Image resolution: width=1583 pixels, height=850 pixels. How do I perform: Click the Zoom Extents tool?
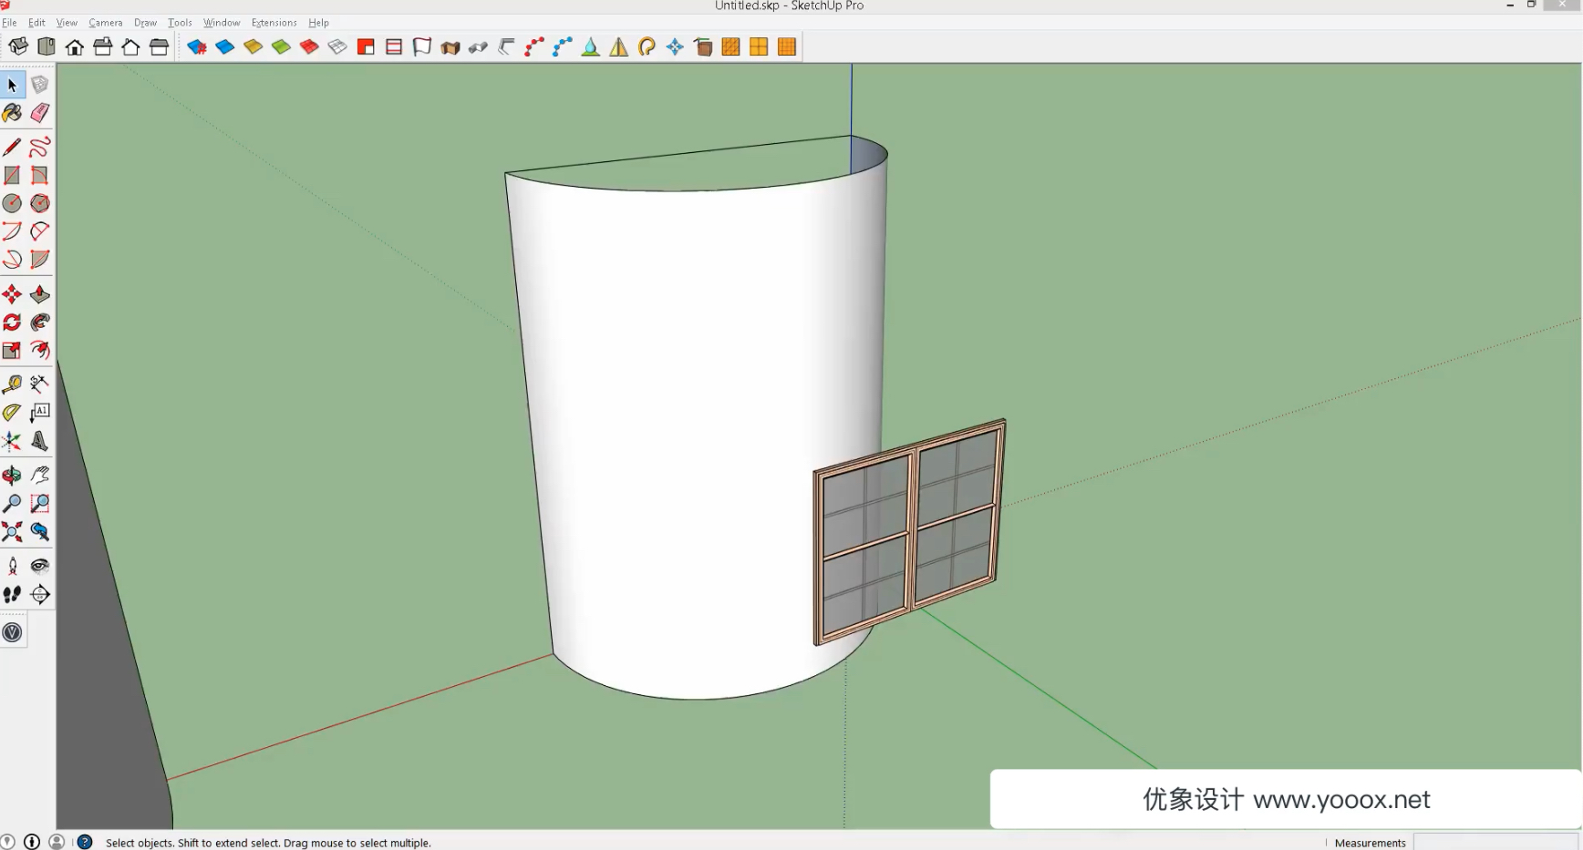pos(12,532)
